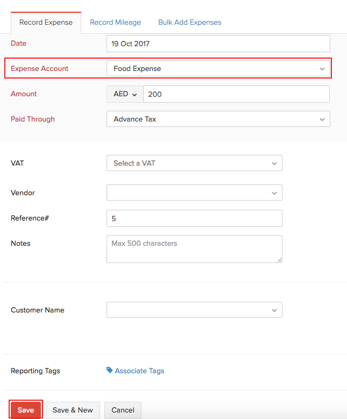Click inside the Notes text area
The image size is (347, 419).
[194, 248]
